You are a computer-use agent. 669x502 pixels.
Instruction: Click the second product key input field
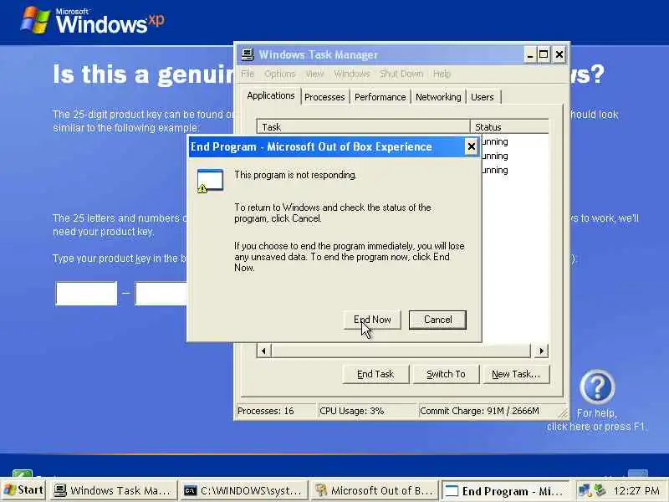[161, 294]
